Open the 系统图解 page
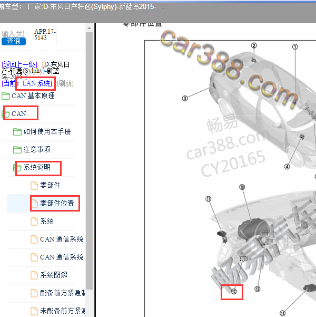The height and width of the screenshot is (317, 316). coord(54,275)
